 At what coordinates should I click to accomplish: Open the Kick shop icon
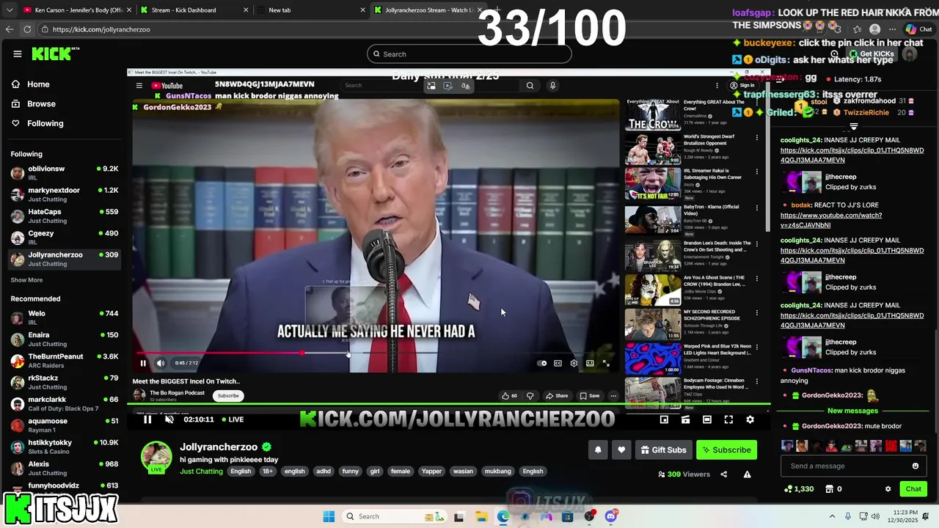pos(830,489)
